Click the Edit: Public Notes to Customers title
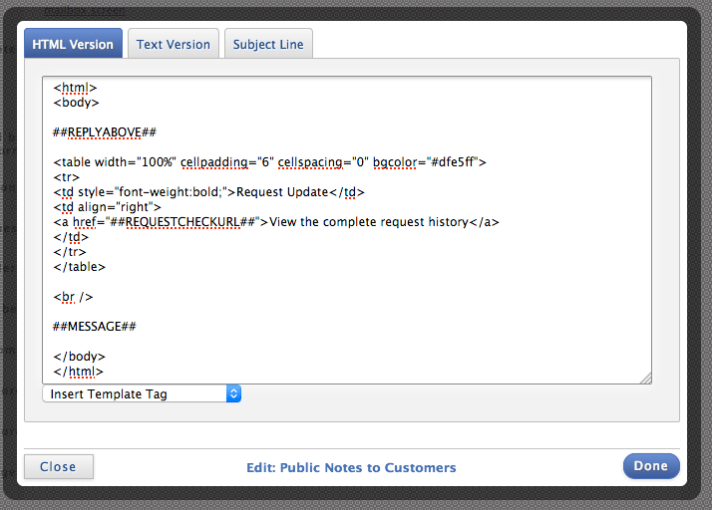712x510 pixels. 351,467
